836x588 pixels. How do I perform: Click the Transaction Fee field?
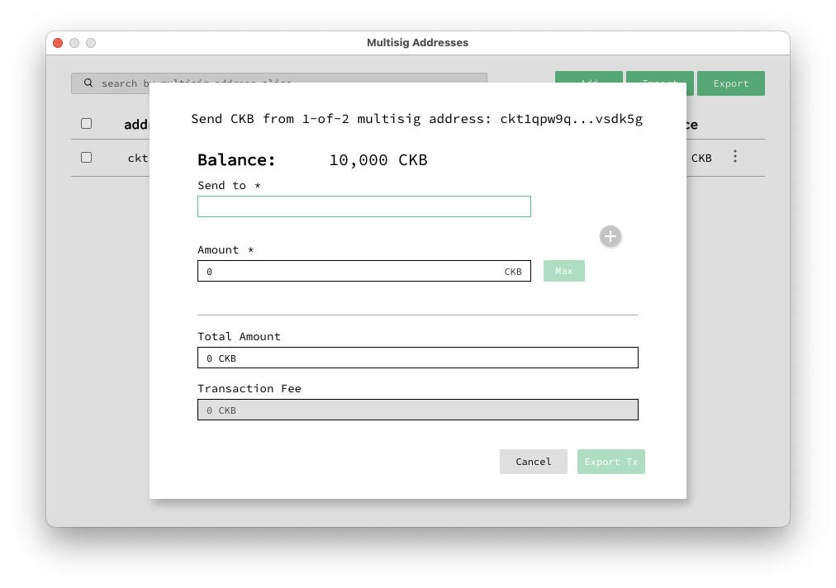417,409
